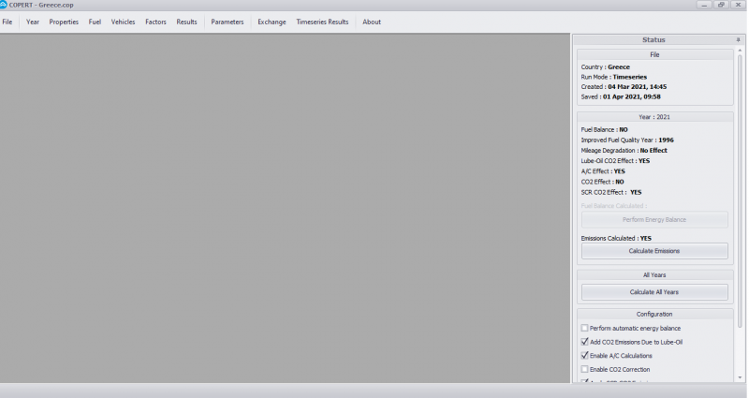Open the Exchange menu

[272, 22]
